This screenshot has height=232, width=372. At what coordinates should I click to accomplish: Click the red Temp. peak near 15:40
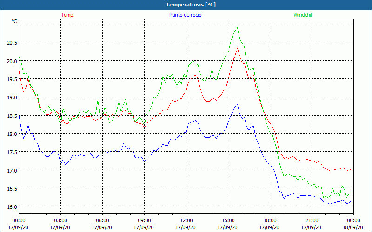[237, 48]
